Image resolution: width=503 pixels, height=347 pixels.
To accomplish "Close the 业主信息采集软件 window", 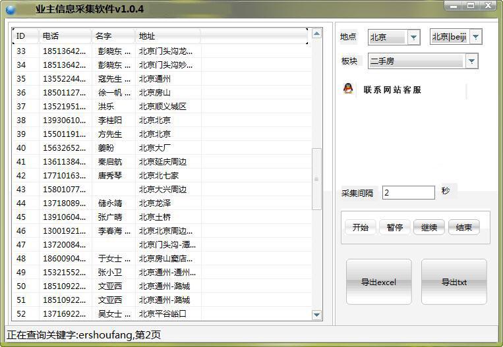I will tap(488, 6).
